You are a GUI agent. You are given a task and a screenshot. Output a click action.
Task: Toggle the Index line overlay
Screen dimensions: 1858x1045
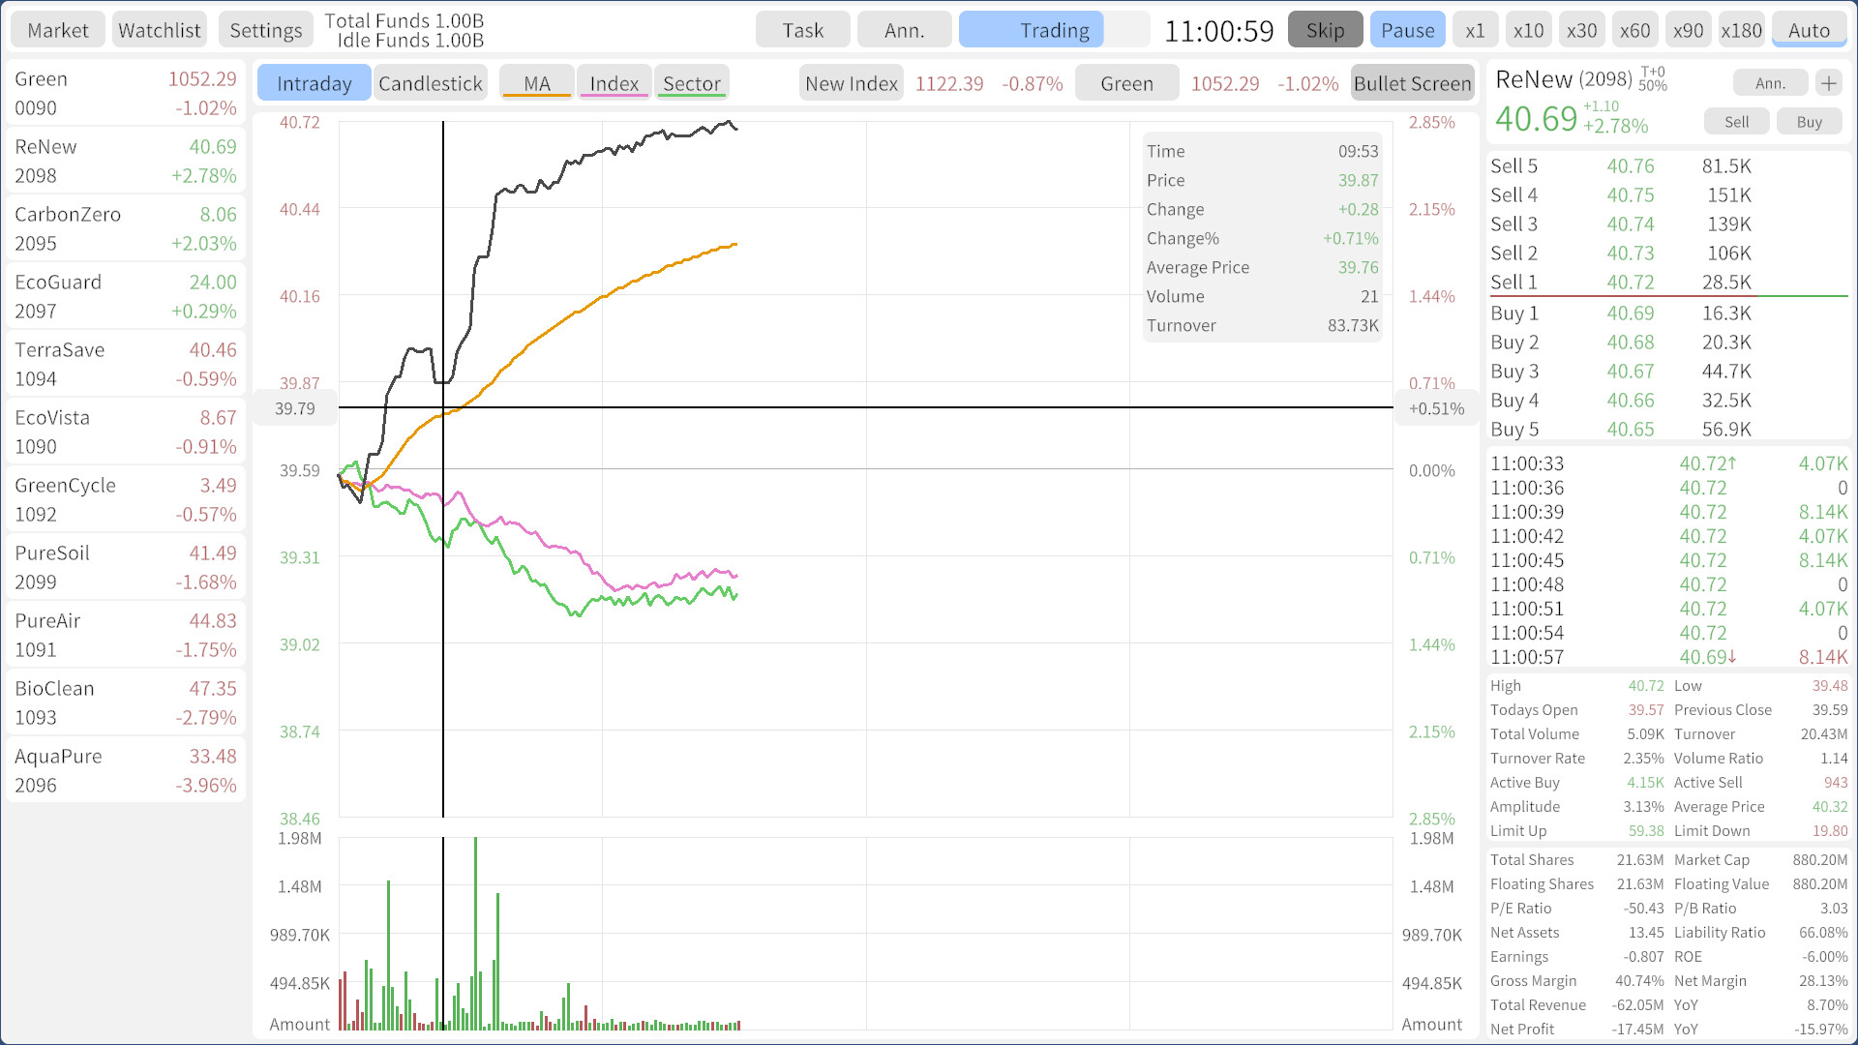coord(614,82)
